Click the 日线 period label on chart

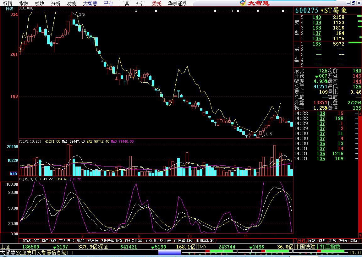(9, 8)
